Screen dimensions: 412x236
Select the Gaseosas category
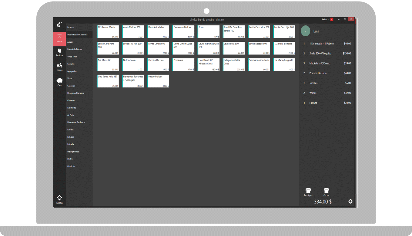[79, 86]
